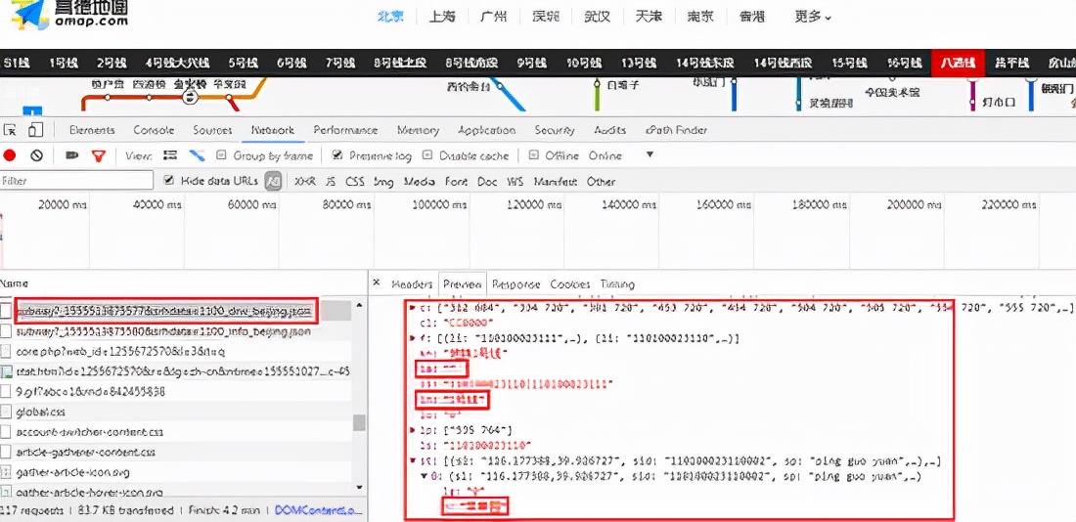Clear the network log with the circle-slash icon
Screen dimensions: 1076x522
click(x=37, y=155)
